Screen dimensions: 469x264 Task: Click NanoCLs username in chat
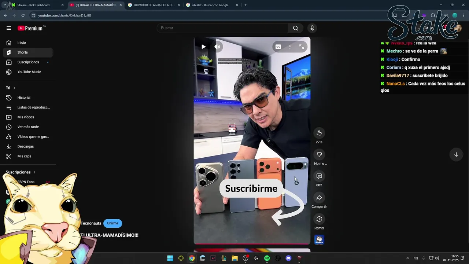[x=395, y=84]
